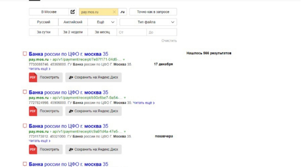The width and height of the screenshot is (301, 167).
Task: Open the last partially visible result title
Action: [69, 164]
